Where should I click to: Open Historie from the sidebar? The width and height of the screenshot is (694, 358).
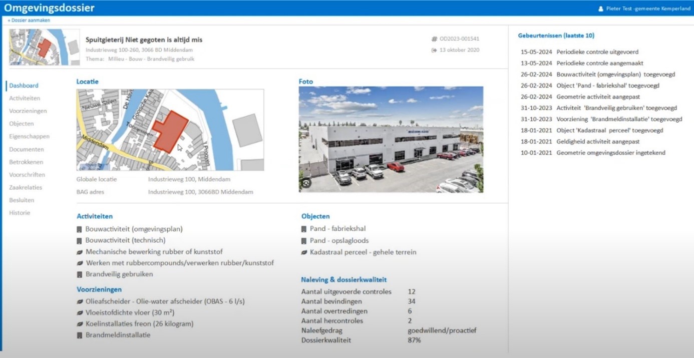[20, 213]
